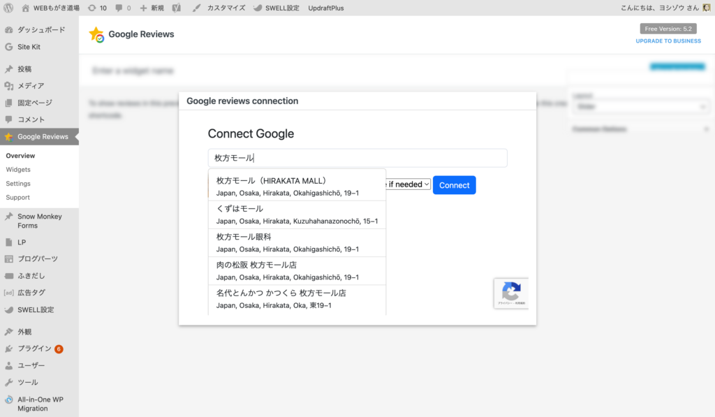The image size is (715, 417).
Task: Click the user icon next to ユーザー
Action: (8, 365)
